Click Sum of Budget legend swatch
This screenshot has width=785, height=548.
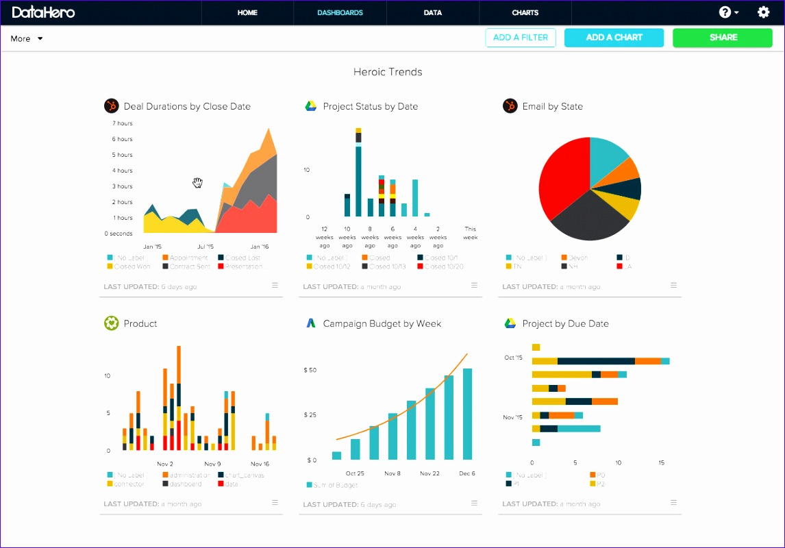(310, 484)
